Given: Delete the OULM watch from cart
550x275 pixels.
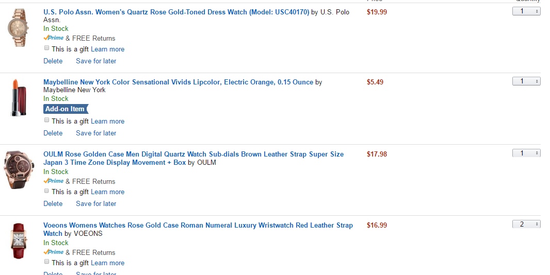Looking at the screenshot, I should point(53,204).
